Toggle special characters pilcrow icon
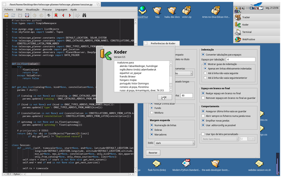282x178 pixels. (49, 15)
